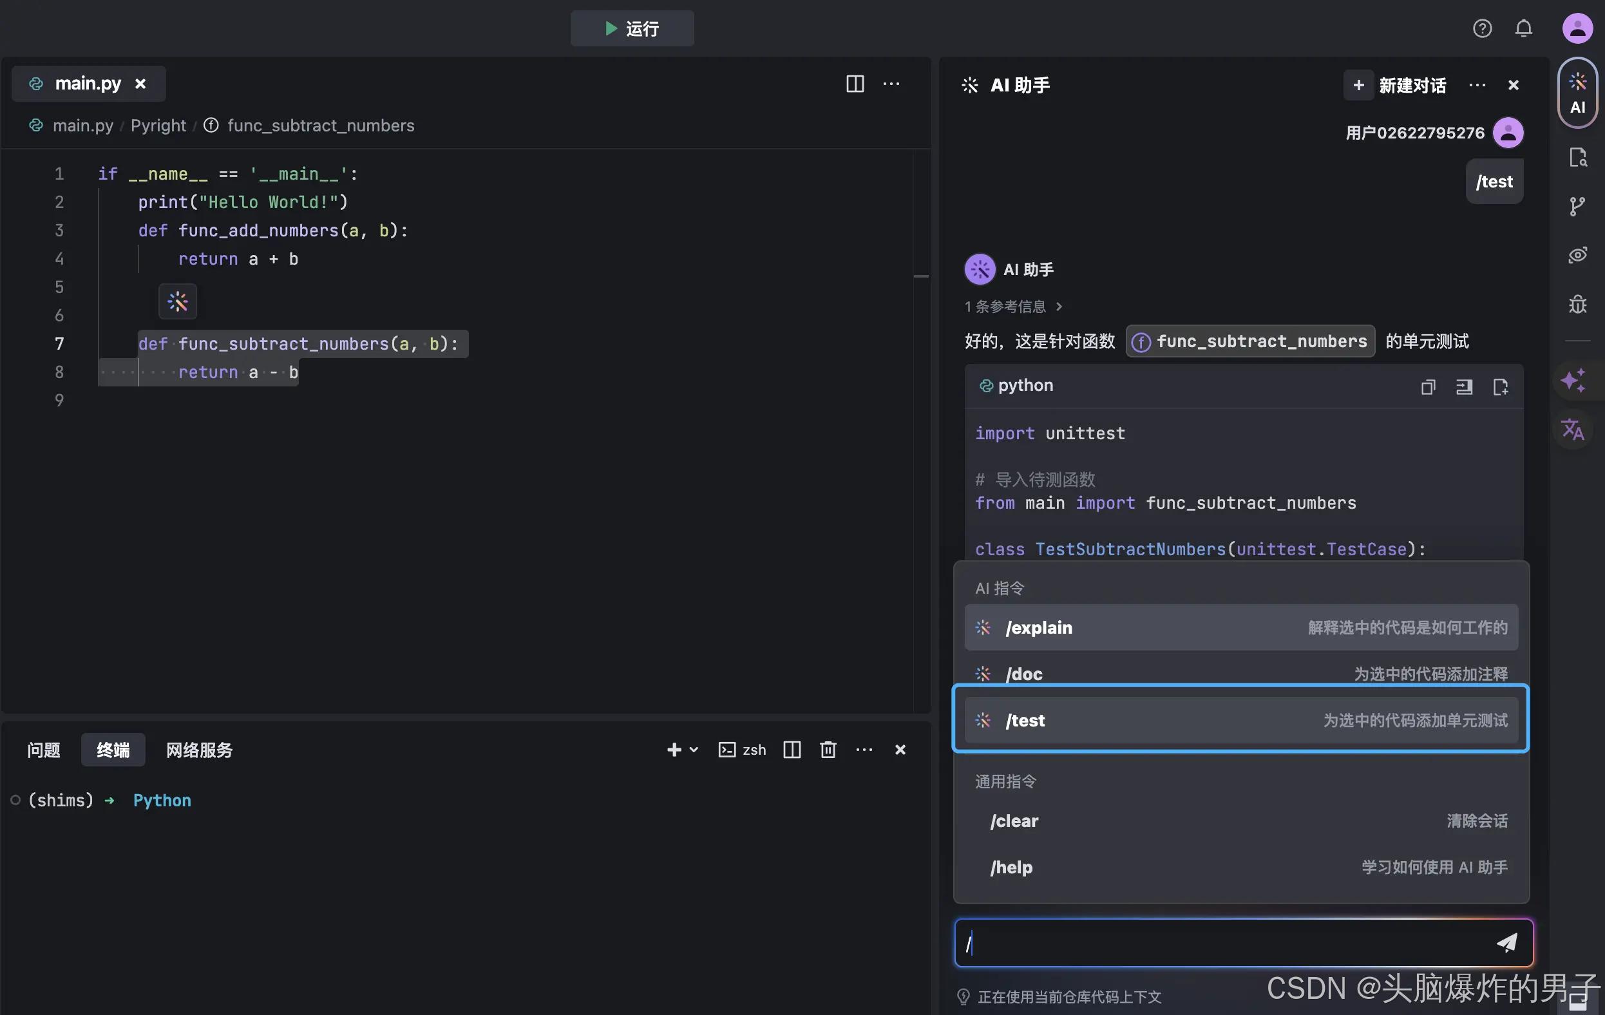Open the new terminal plus dropdown arrow

pyautogui.click(x=694, y=750)
